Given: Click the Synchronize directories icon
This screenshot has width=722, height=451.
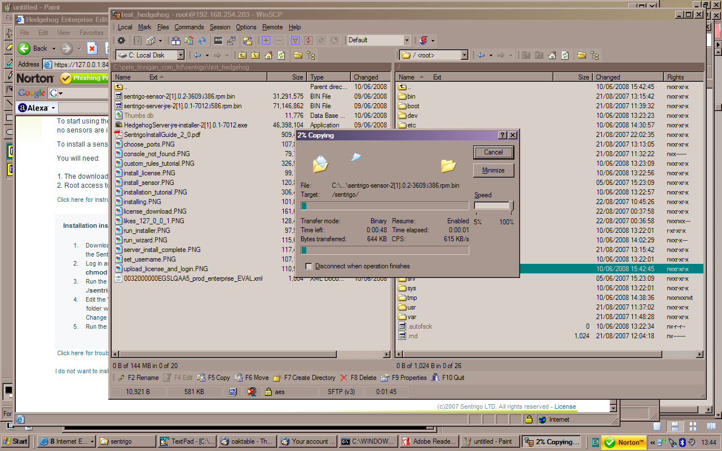Looking at the screenshot, I should pos(189,40).
